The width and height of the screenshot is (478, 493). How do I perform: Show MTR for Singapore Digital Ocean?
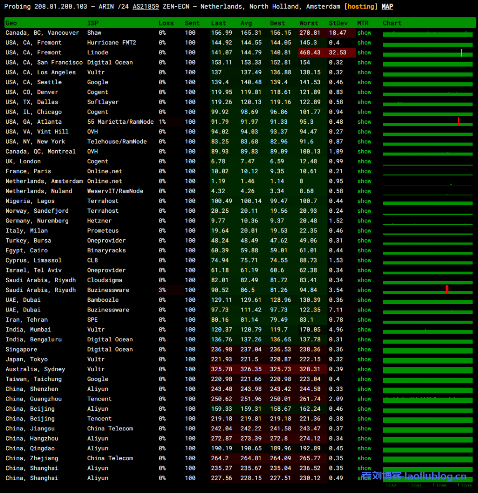364,350
